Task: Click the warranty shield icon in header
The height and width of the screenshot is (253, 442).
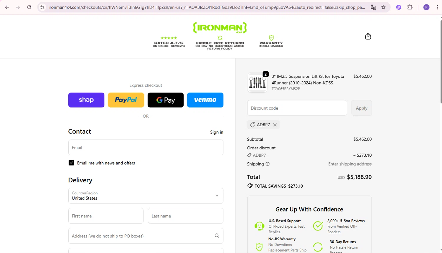Action: pos(271,38)
